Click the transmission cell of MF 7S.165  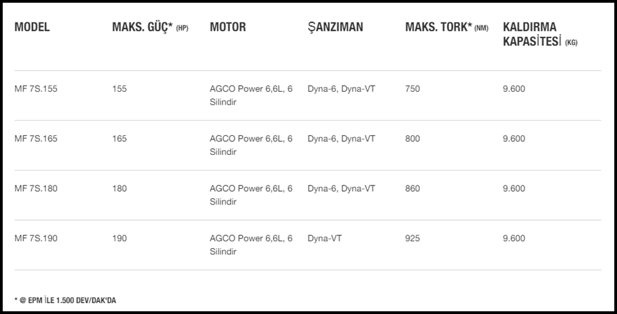click(341, 139)
